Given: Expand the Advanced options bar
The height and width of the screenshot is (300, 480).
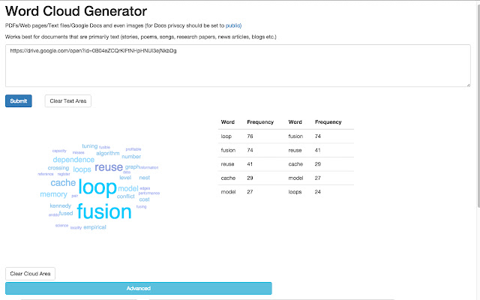Looking at the screenshot, I should click(x=138, y=288).
